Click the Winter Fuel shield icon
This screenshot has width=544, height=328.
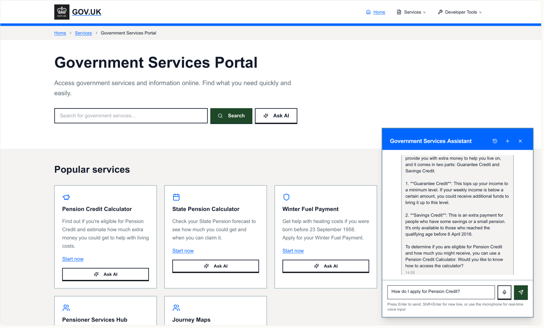286,197
